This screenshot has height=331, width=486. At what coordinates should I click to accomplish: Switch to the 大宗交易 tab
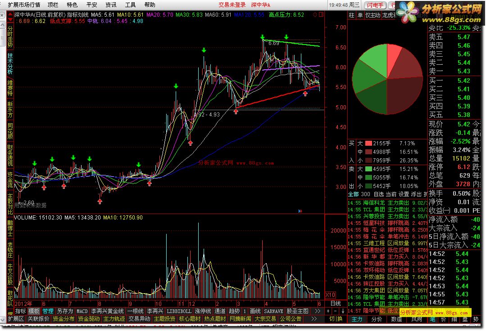[x=265, y=318]
